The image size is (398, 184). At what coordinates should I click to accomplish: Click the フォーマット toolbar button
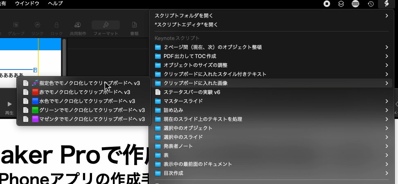click(106, 28)
